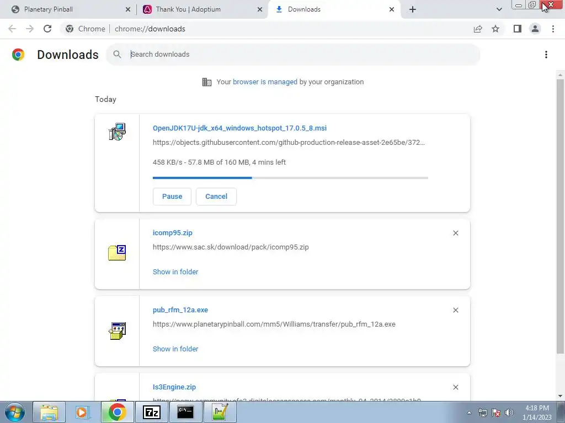Image resolution: width=565 pixels, height=423 pixels.
Task: Open Notepad++ from the taskbar
Action: click(x=220, y=412)
